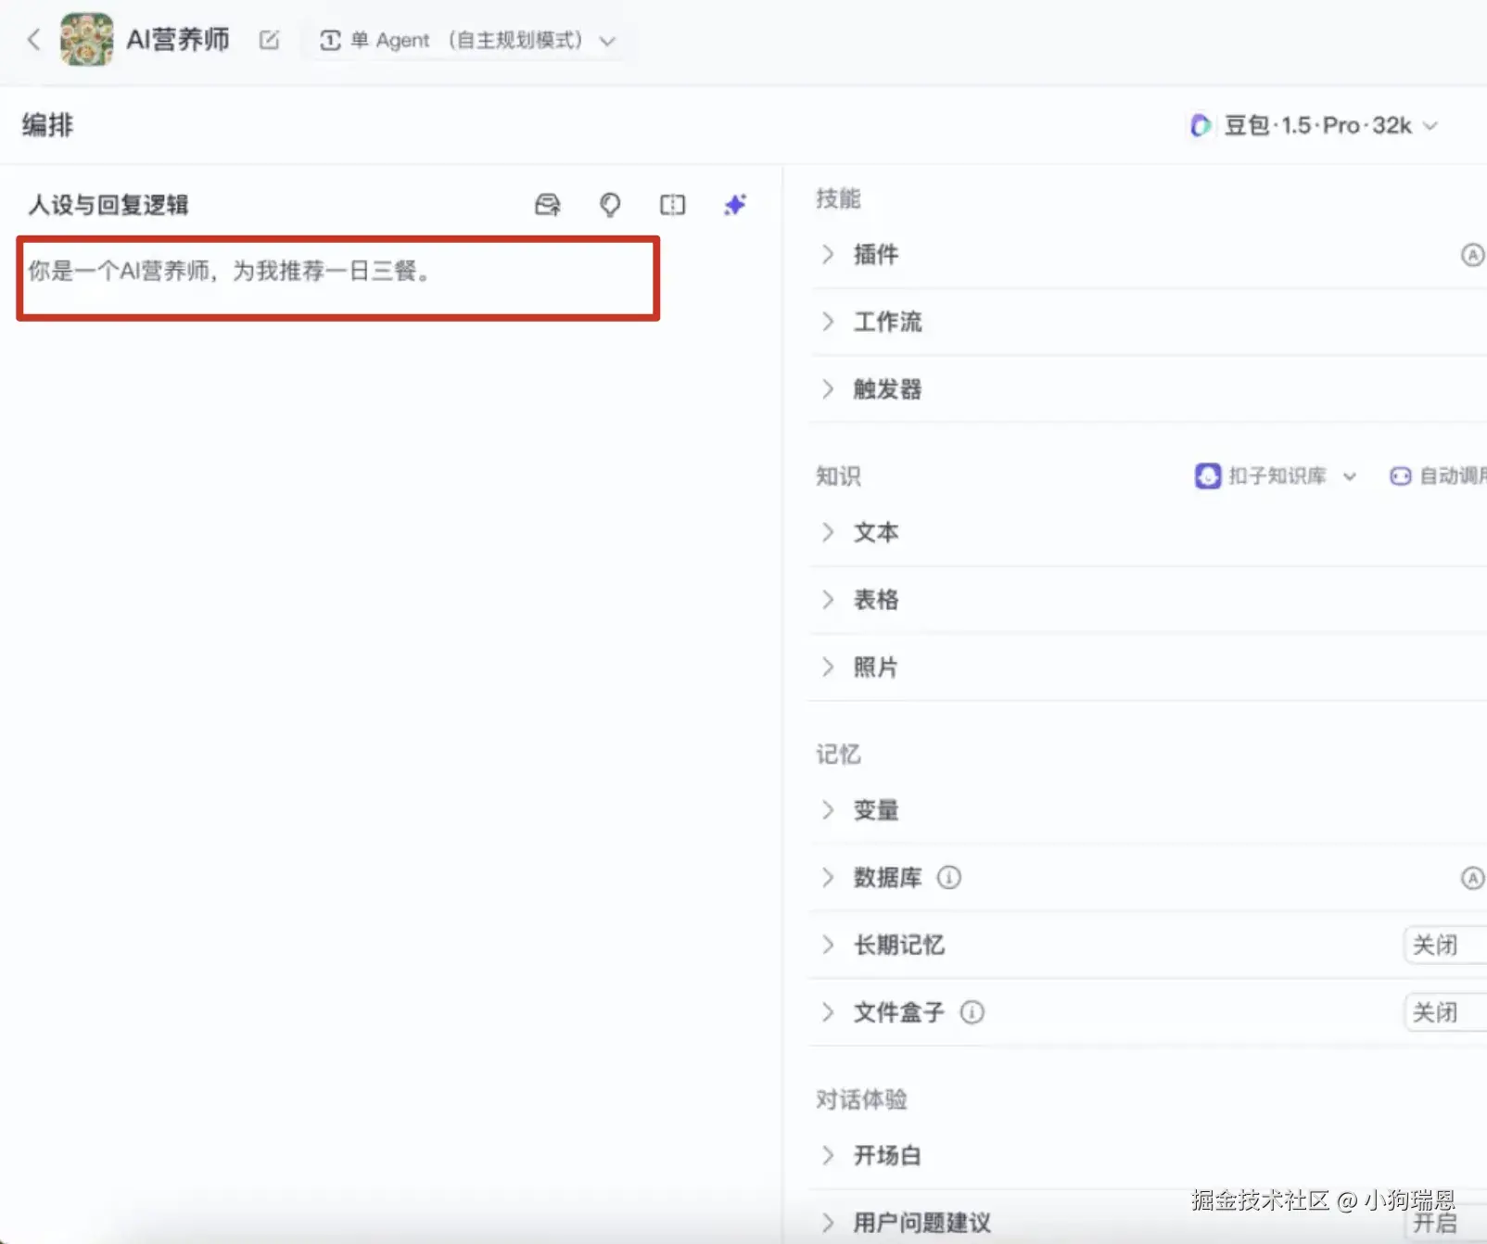The height and width of the screenshot is (1244, 1487).
Task: Click the lightbulb icon in 人设与回复逻辑
Action: [x=610, y=205]
